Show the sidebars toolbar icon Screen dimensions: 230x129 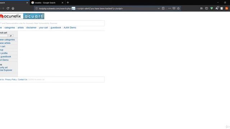[207, 8]
